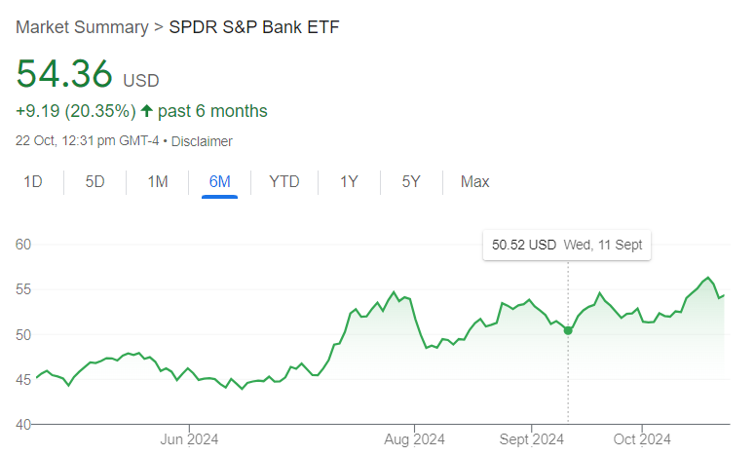755x456 pixels.
Task: Select the 6M range tab
Action: point(219,181)
